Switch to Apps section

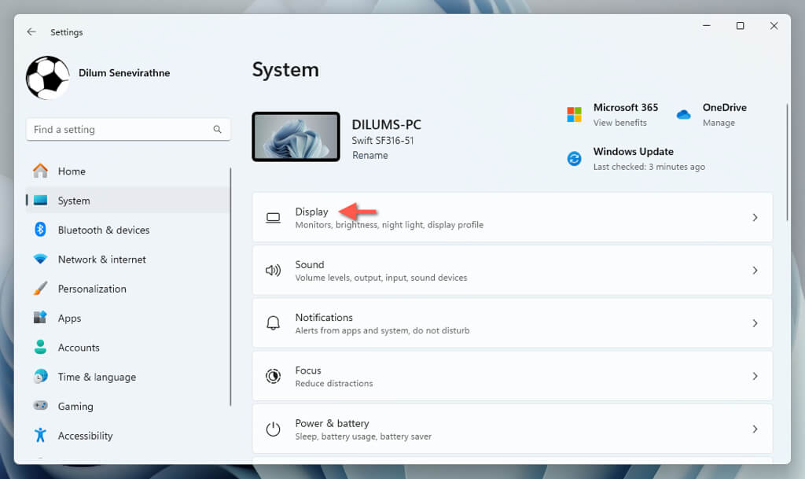[x=127, y=318]
